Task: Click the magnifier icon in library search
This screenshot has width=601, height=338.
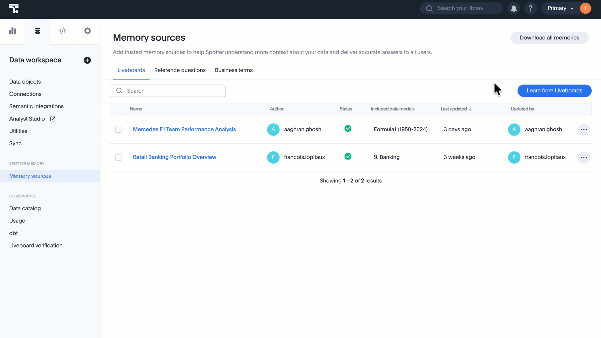Action: pos(429,8)
